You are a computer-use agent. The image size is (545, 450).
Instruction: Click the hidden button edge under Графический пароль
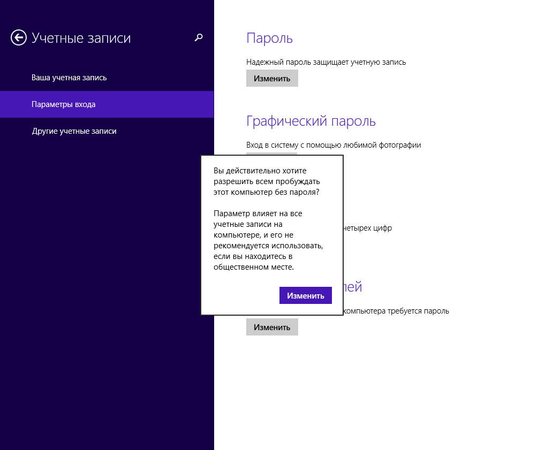click(x=271, y=154)
